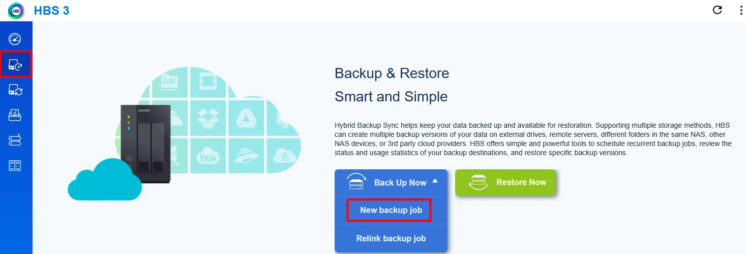Open the Storage Spaces sidebar icon

pyautogui.click(x=15, y=140)
